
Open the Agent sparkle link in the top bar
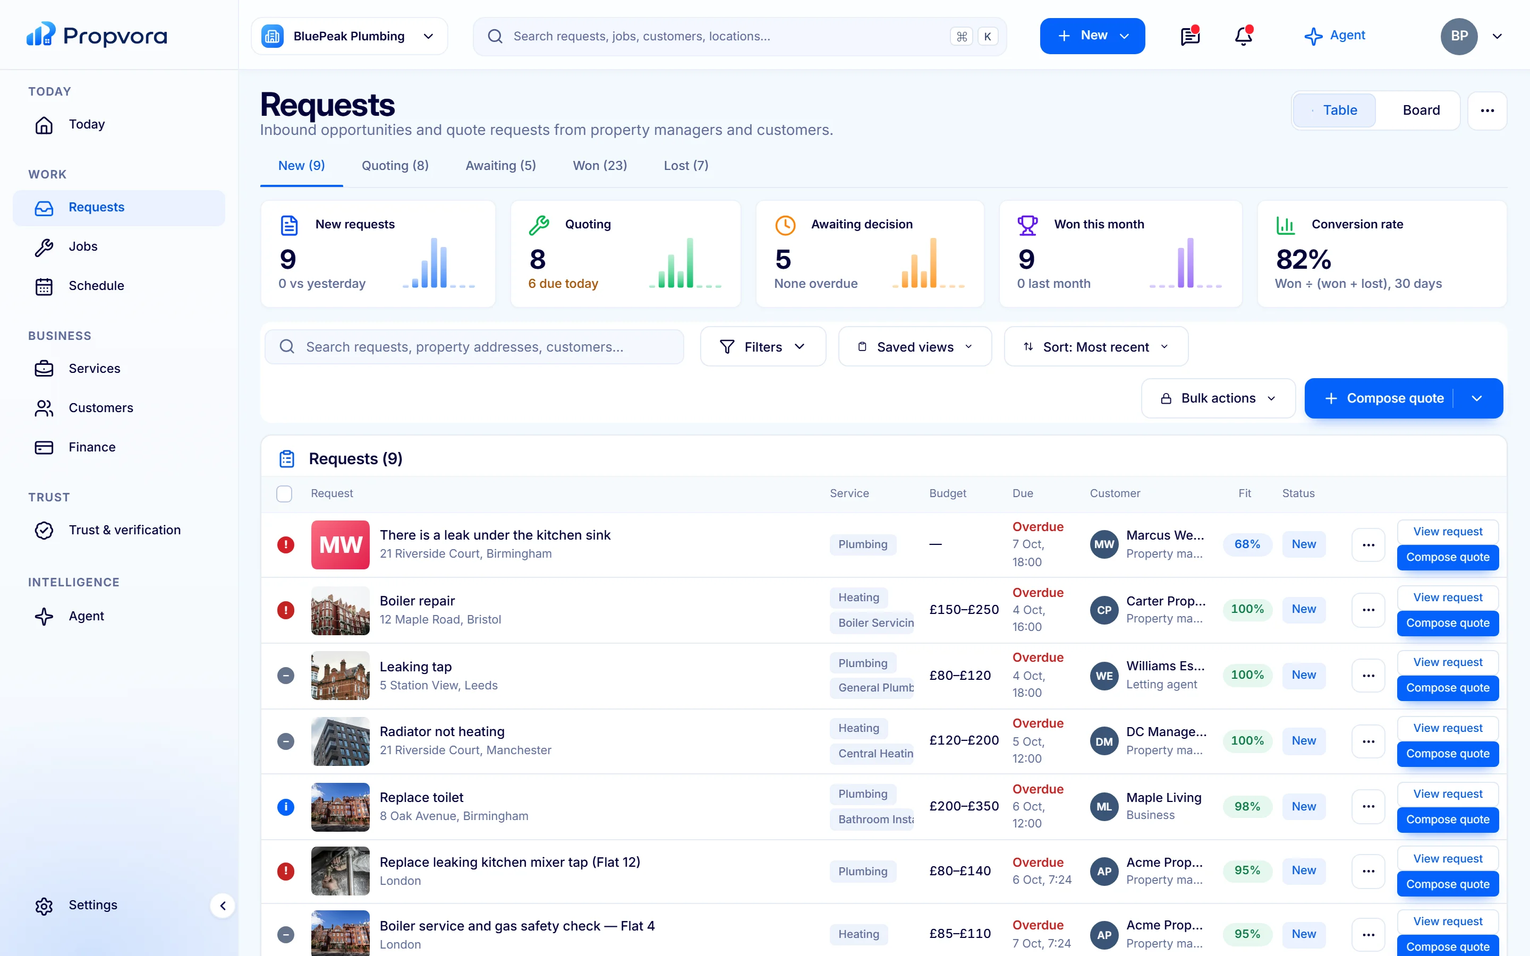tap(1334, 36)
